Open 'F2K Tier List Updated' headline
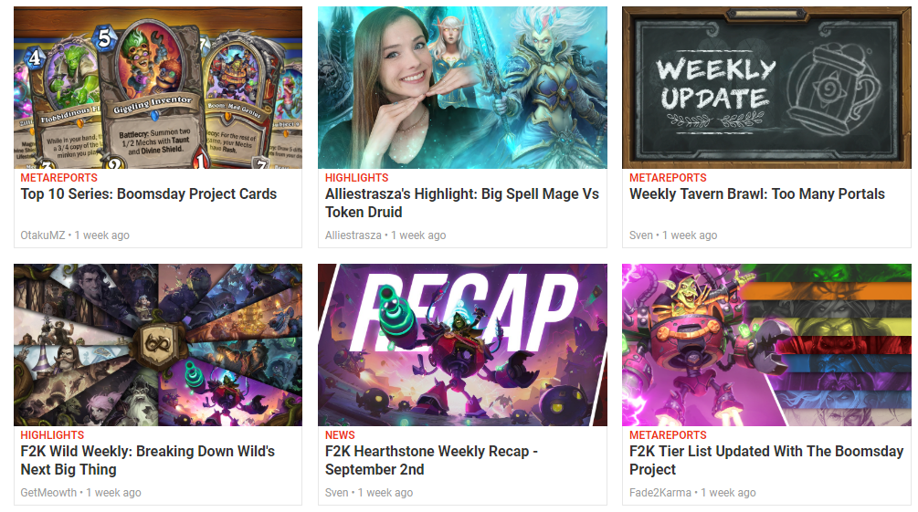918x512 pixels. (x=766, y=461)
